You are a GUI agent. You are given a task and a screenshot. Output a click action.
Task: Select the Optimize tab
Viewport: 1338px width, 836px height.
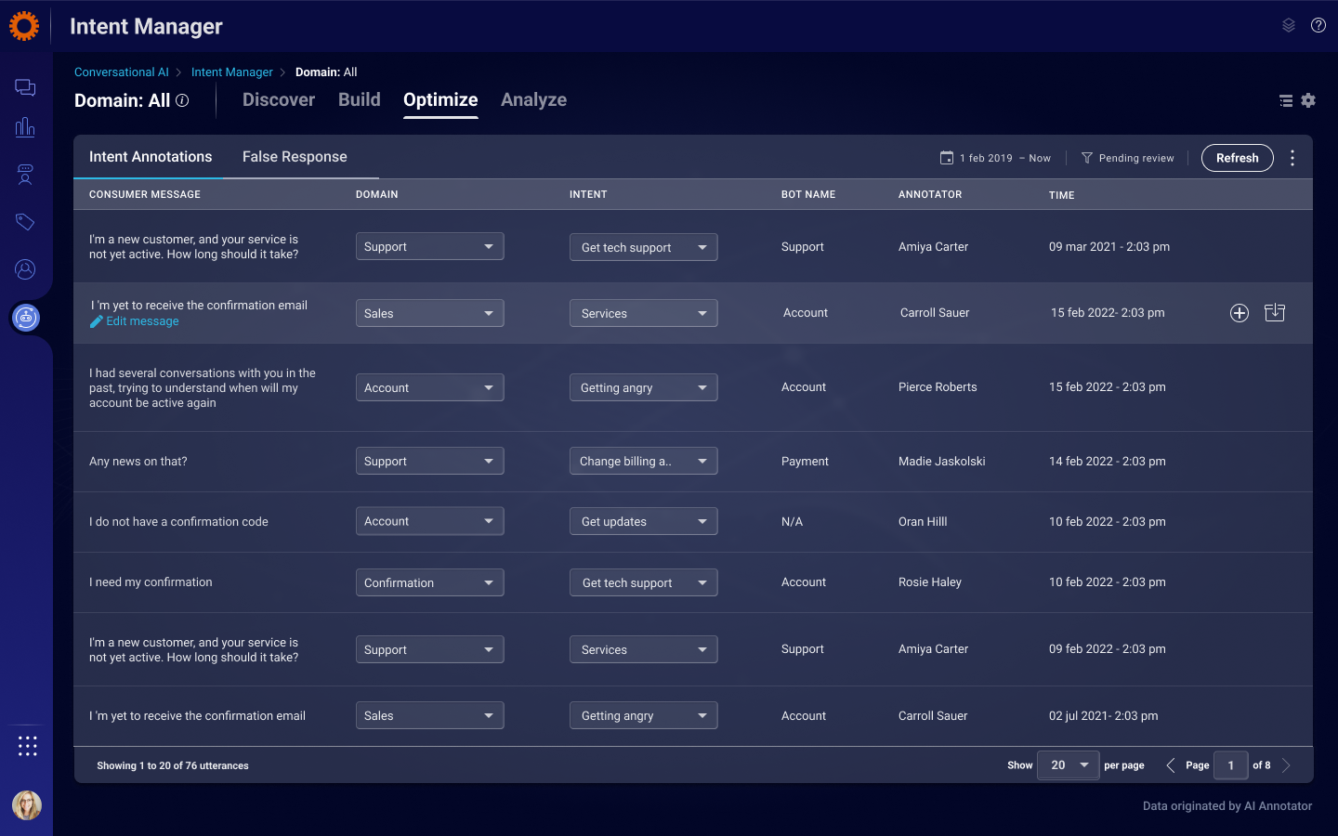point(440,99)
